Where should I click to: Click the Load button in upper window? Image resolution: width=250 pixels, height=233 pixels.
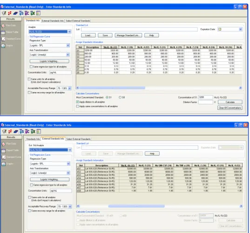click(x=88, y=35)
